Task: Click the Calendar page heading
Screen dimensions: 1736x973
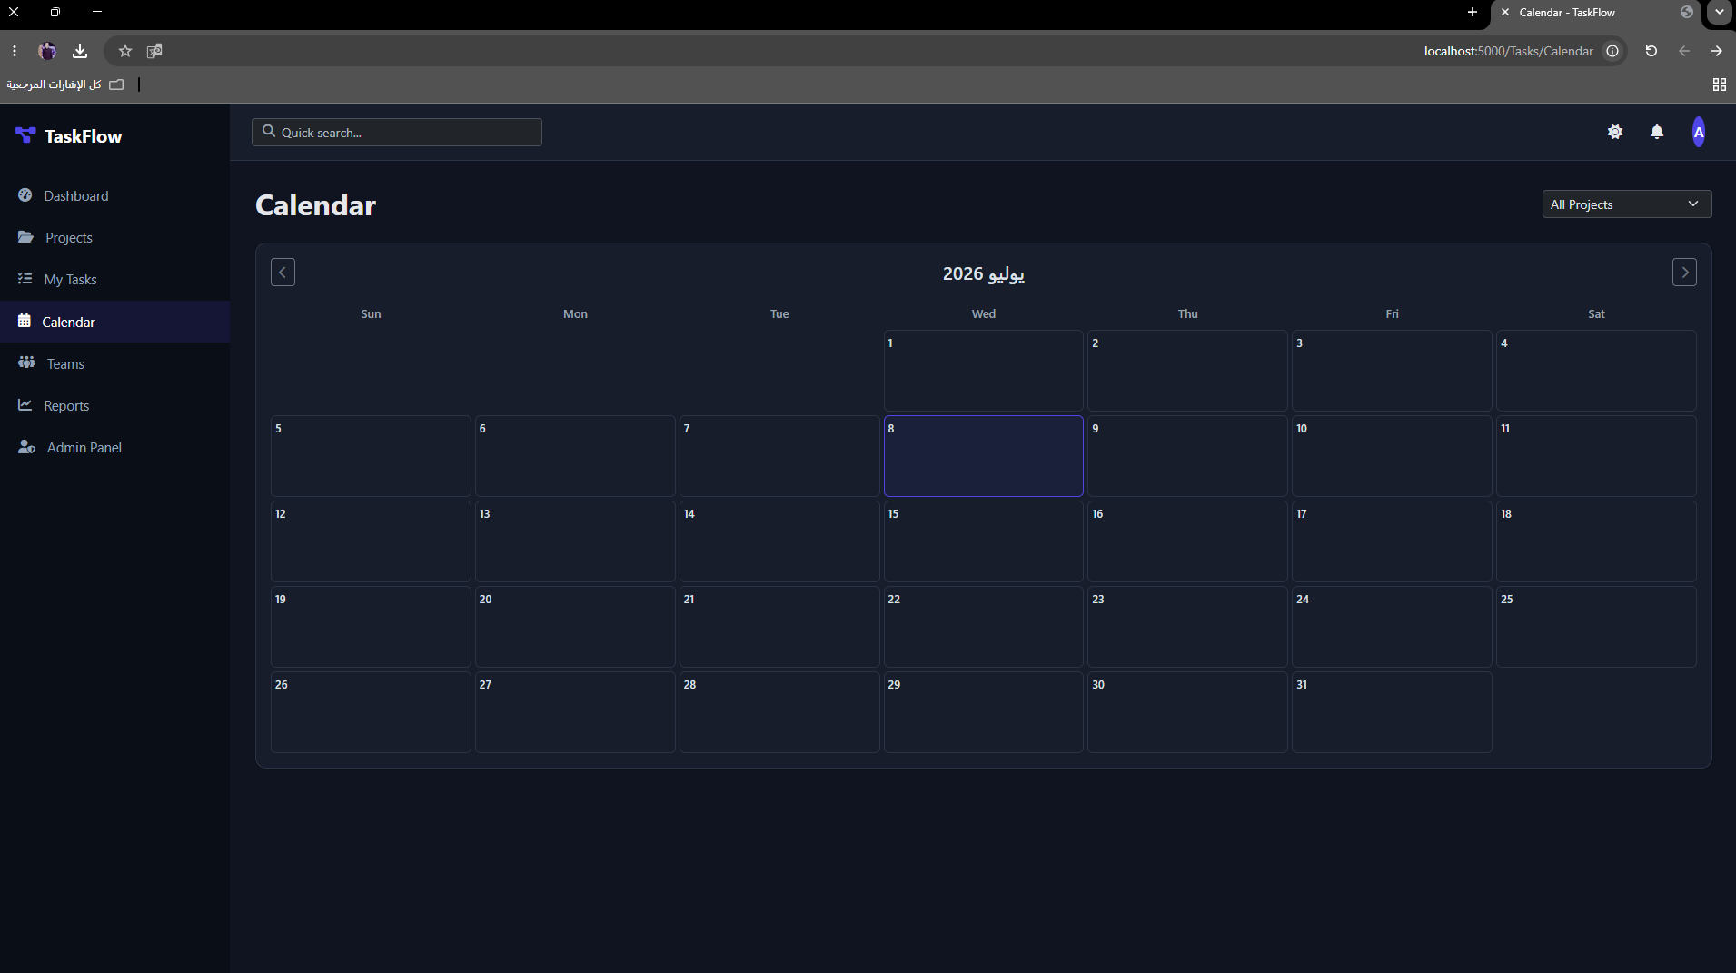Action: click(x=315, y=205)
